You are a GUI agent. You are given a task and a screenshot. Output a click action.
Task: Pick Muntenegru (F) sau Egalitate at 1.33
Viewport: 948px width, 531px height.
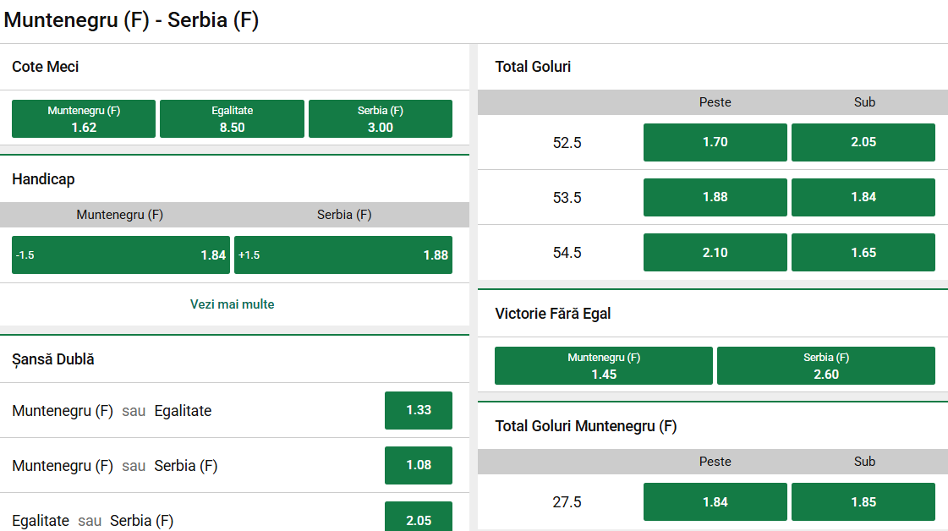coord(418,410)
